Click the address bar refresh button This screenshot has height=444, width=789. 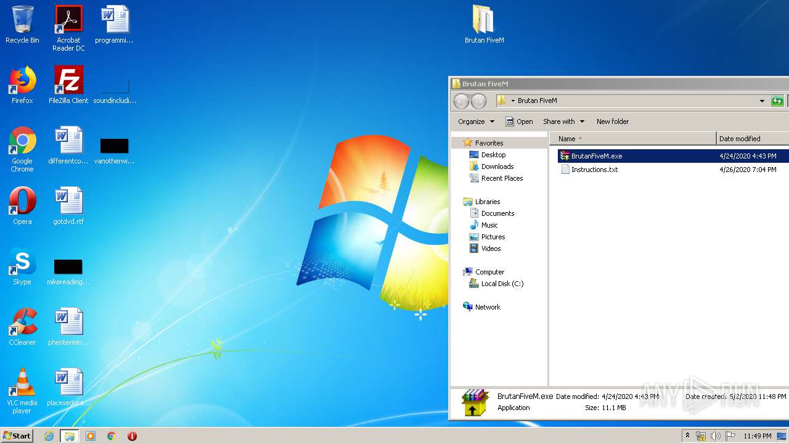point(777,101)
